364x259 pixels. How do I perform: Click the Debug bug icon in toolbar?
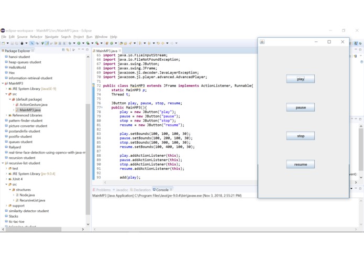tap(70, 43)
